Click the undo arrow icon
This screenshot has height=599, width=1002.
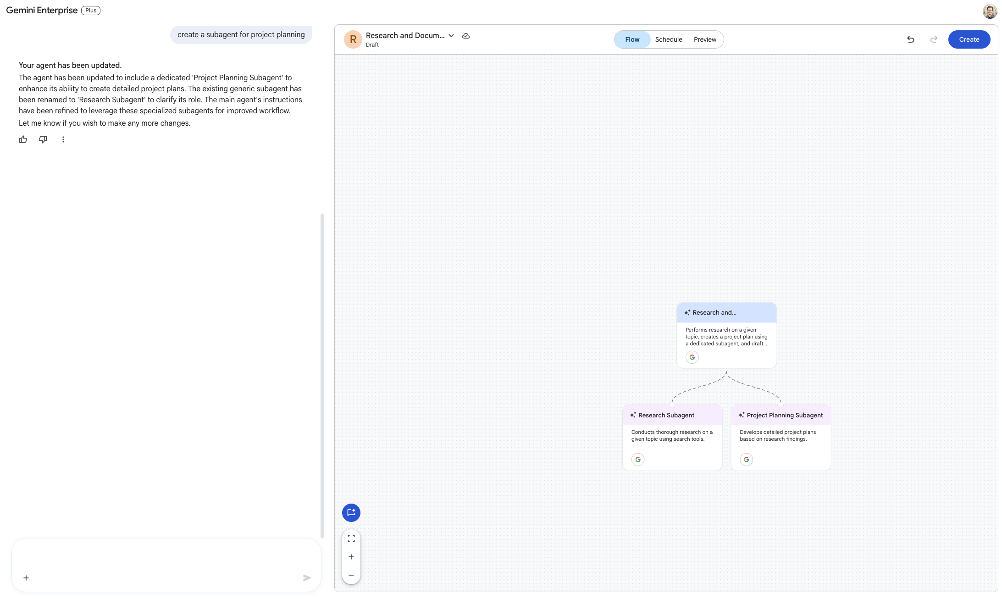coord(911,39)
